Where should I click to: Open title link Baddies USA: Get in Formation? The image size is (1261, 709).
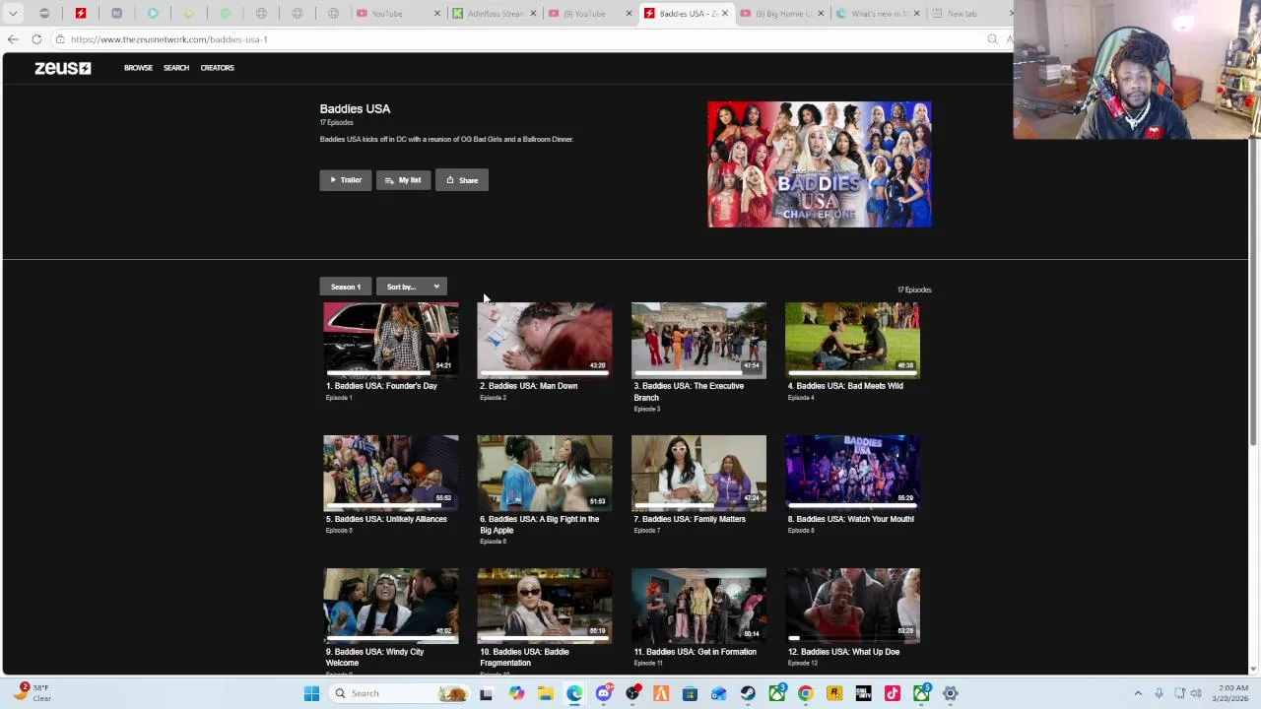tap(696, 652)
